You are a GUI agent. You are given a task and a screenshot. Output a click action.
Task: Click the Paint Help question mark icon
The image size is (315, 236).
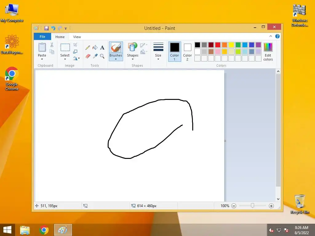(x=277, y=36)
